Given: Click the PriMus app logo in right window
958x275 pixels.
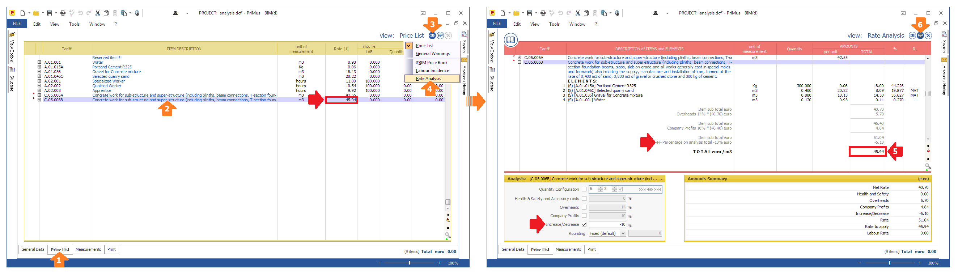Looking at the screenshot, I should click(492, 13).
